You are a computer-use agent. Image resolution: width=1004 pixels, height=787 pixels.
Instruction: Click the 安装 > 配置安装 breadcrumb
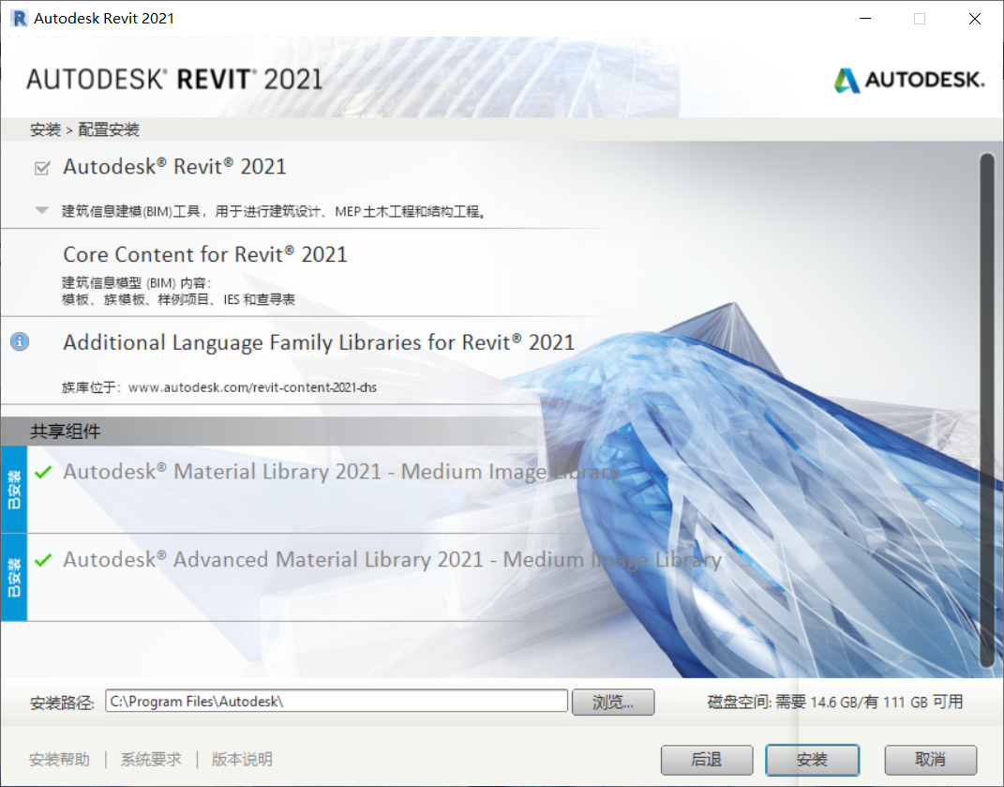(84, 129)
